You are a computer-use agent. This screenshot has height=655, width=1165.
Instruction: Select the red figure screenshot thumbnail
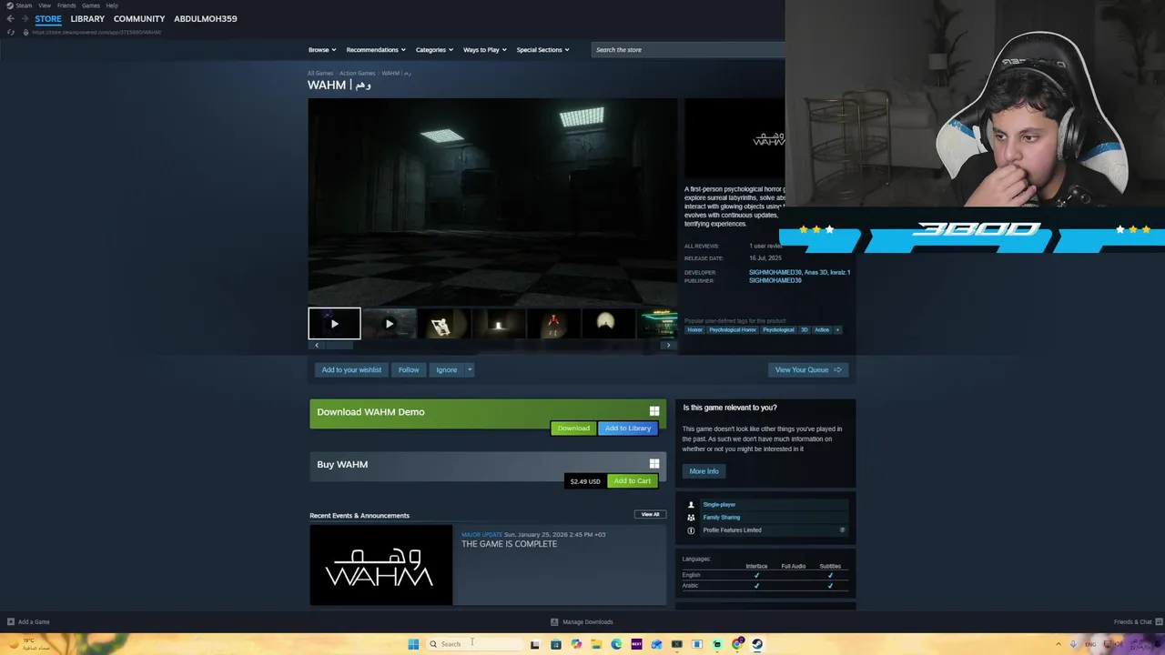pos(553,324)
